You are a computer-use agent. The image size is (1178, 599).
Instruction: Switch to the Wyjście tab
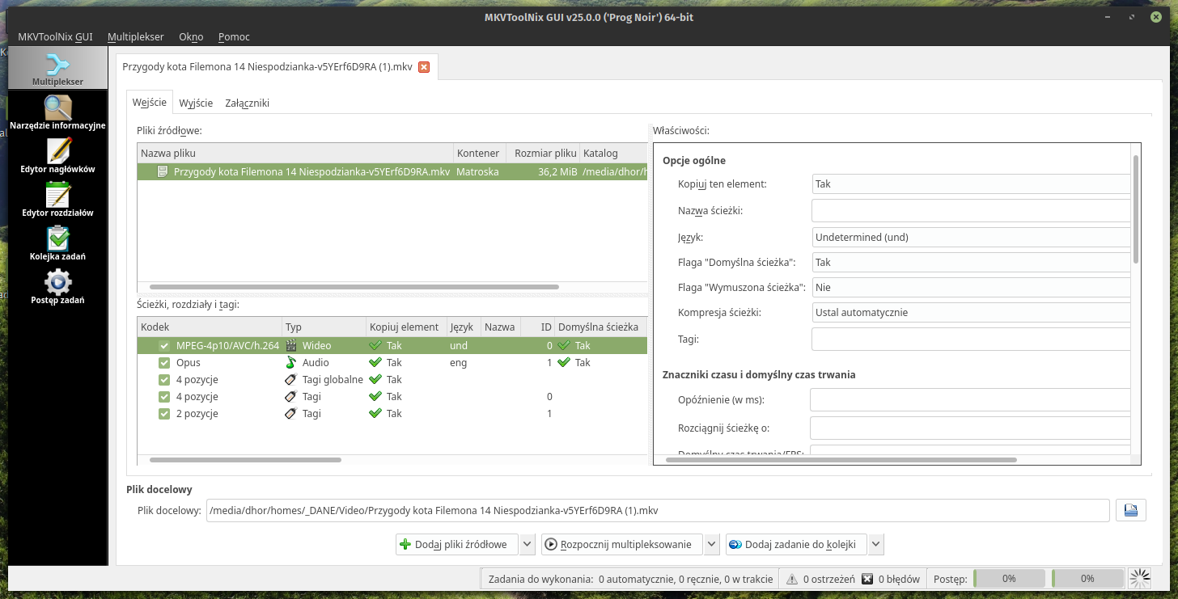point(196,103)
